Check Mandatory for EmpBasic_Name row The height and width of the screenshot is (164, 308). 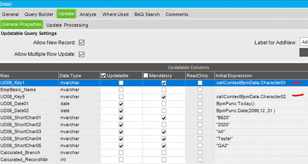click(x=164, y=90)
